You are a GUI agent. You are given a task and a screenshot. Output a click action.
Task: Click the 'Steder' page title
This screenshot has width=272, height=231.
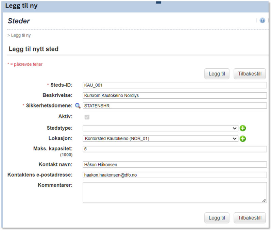[19, 21]
